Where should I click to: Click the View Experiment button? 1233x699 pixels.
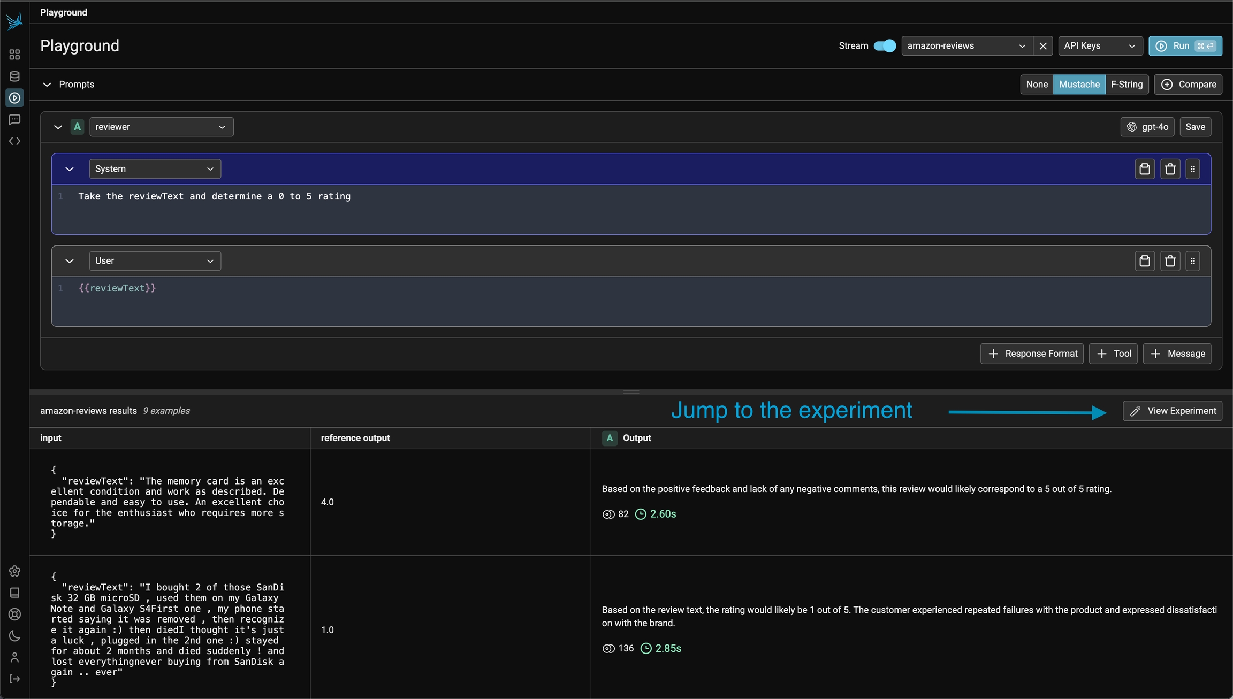tap(1172, 411)
